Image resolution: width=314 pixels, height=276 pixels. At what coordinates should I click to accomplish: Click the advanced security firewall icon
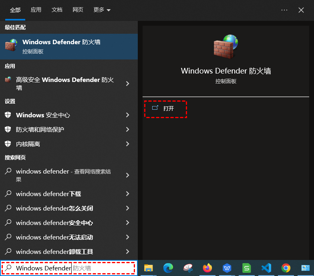point(8,80)
